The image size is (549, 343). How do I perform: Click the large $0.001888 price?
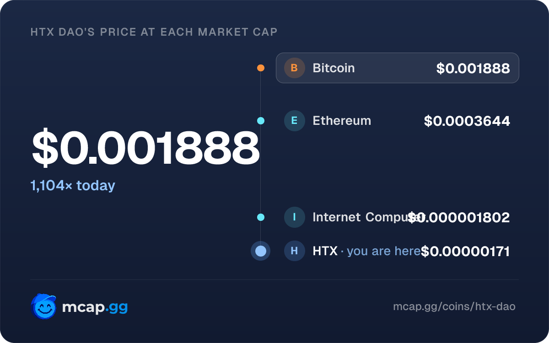145,148
